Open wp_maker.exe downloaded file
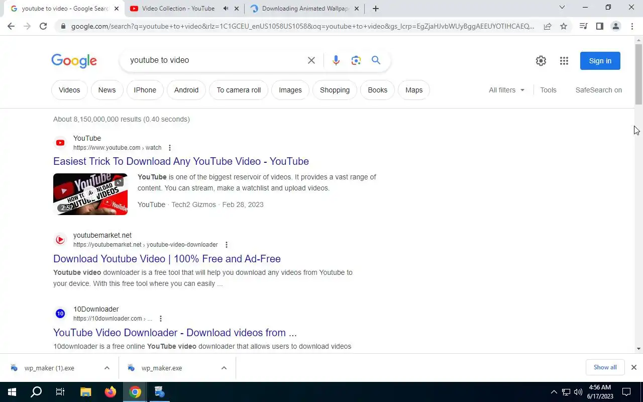The height and width of the screenshot is (402, 643). 162,368
